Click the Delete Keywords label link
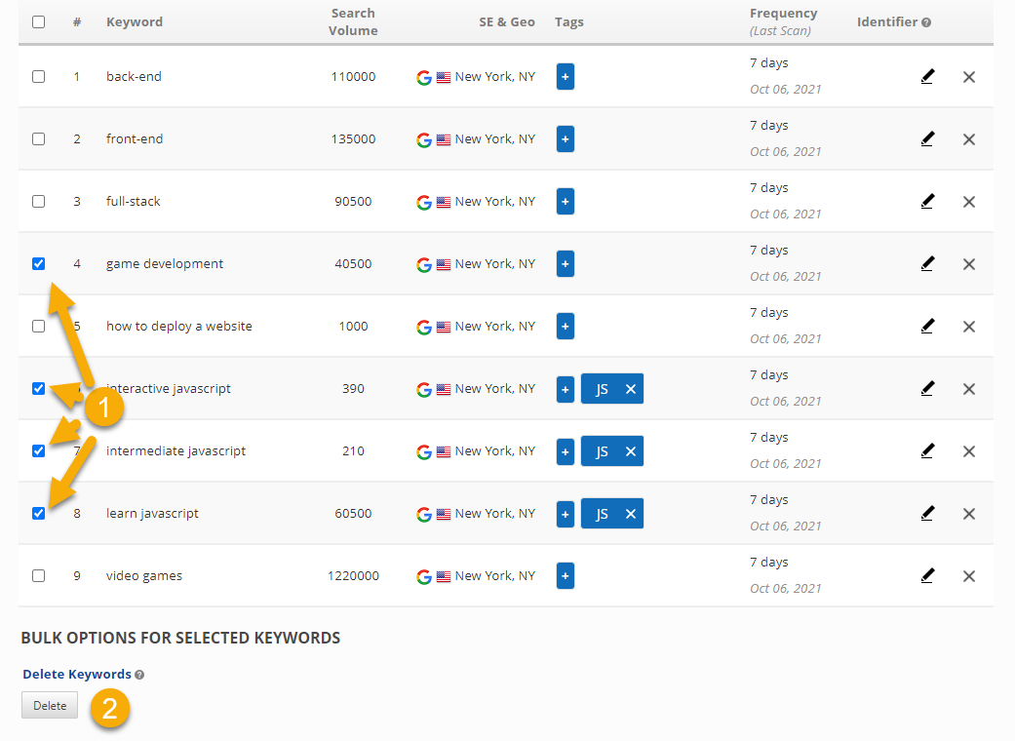Image resolution: width=1015 pixels, height=741 pixels. tap(76, 674)
